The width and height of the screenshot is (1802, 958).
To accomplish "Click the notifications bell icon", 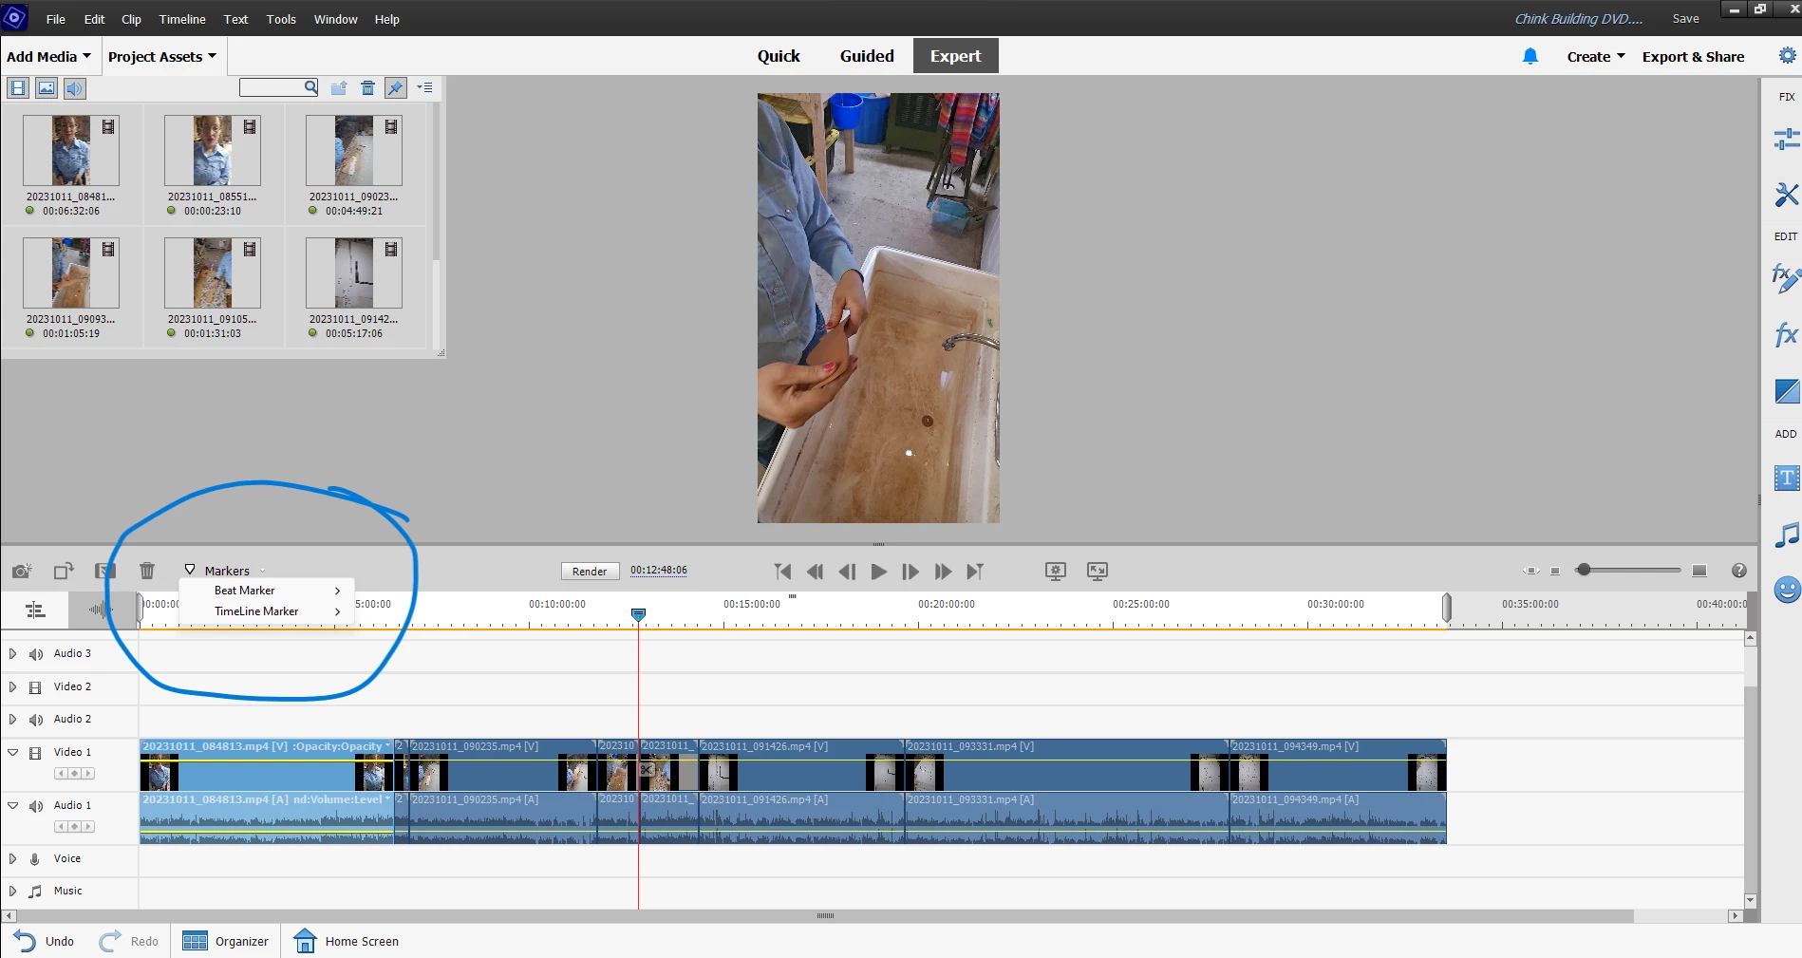I will 1530,57.
